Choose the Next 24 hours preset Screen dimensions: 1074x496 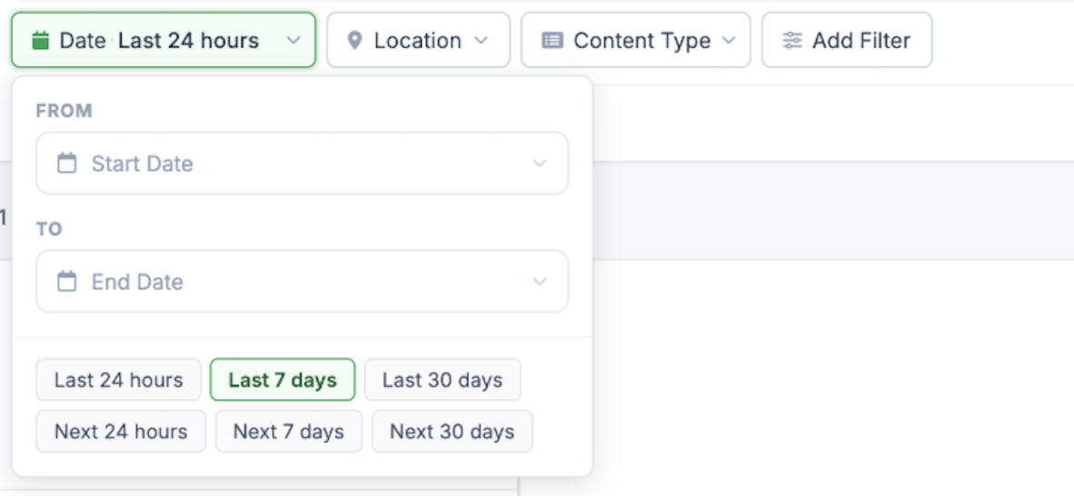pos(121,432)
